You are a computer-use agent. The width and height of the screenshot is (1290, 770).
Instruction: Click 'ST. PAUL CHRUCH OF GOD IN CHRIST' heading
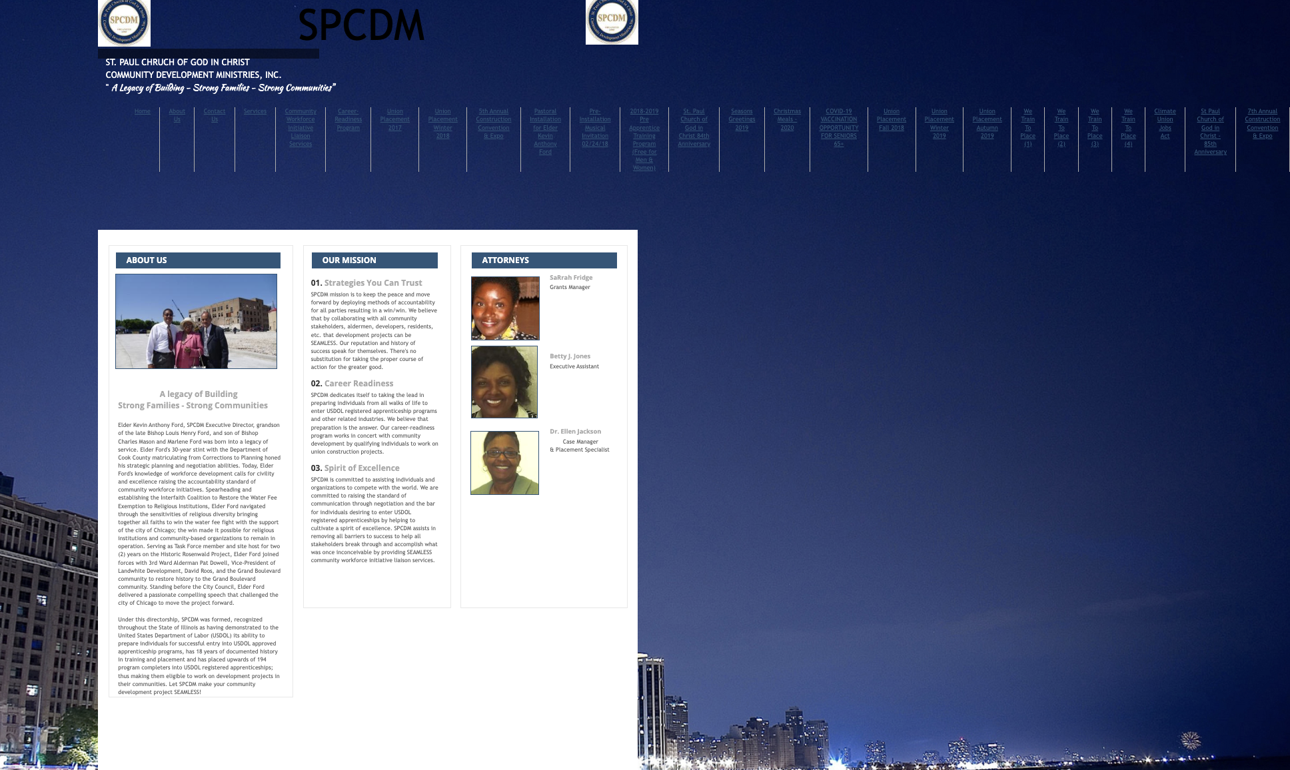pos(177,62)
